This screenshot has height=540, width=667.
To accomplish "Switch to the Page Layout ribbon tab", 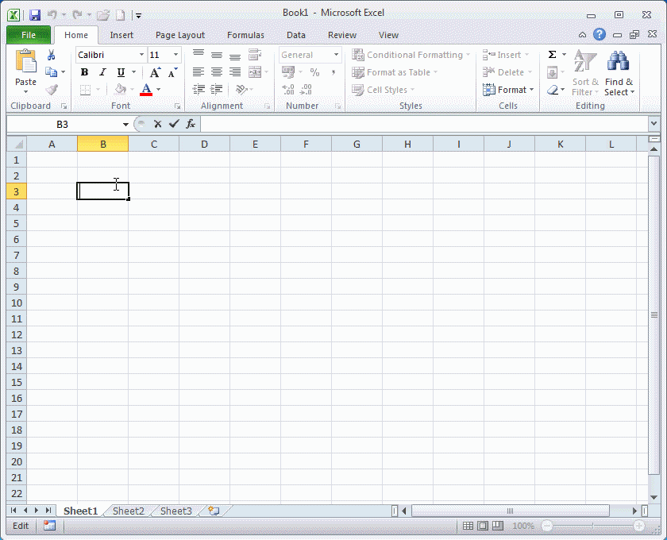I will click(x=179, y=35).
